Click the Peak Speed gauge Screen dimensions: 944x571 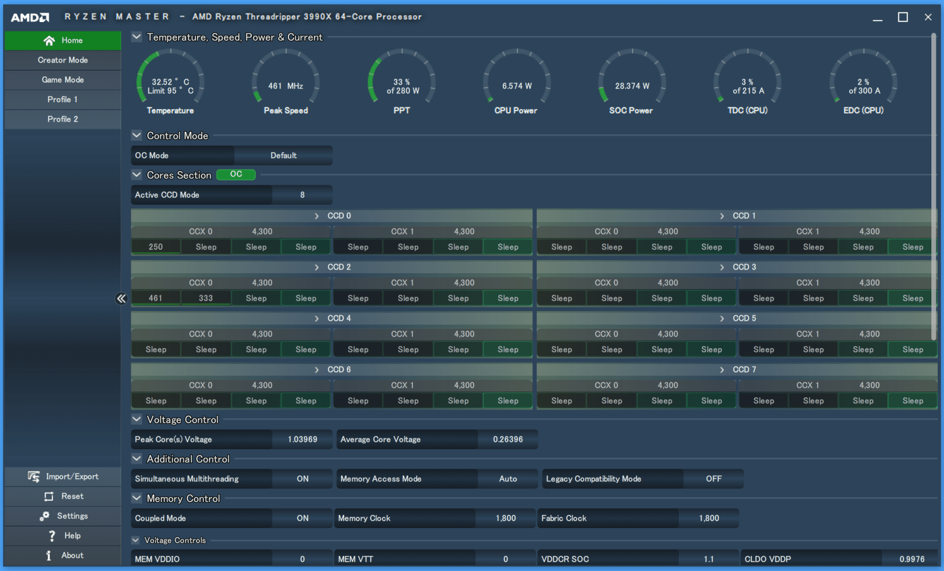286,82
